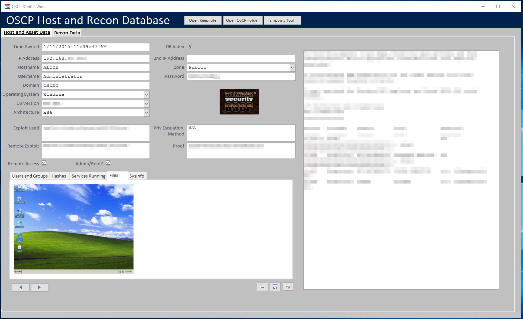Open the SysInfo tab
Screen dimensions: 523x319
(137, 176)
